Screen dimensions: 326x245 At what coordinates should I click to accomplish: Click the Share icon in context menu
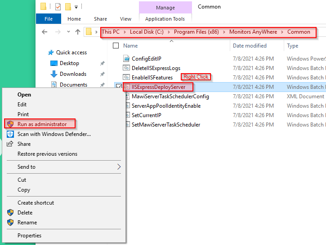click(x=10, y=144)
